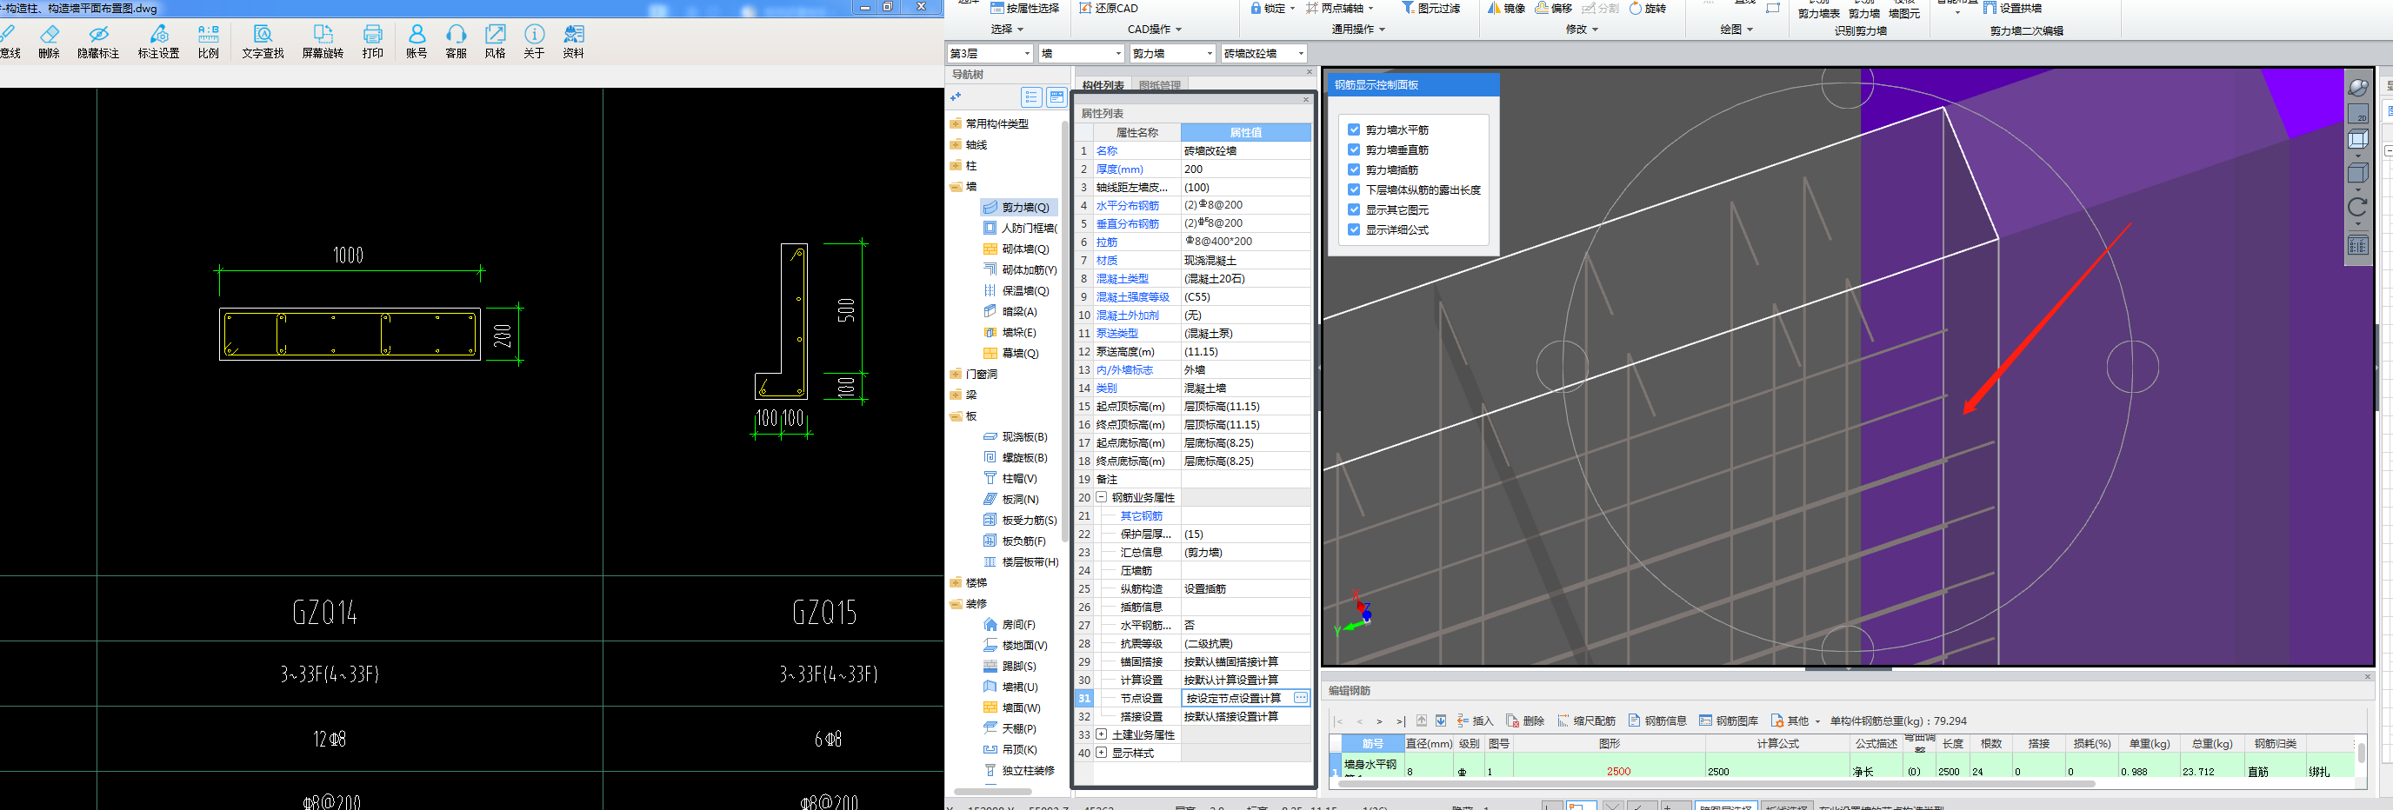
Task: Uncheck 剪力墙垂直筋 checkbox
Action: (1354, 149)
